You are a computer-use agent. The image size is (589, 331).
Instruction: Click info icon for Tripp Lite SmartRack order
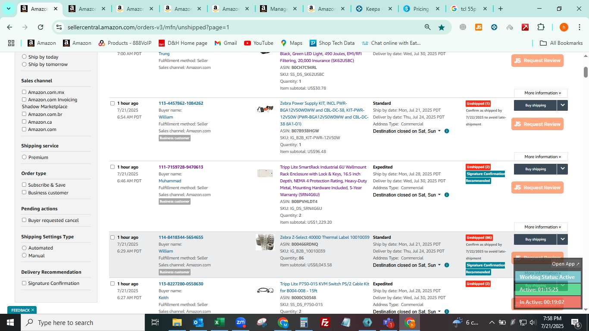[447, 195]
